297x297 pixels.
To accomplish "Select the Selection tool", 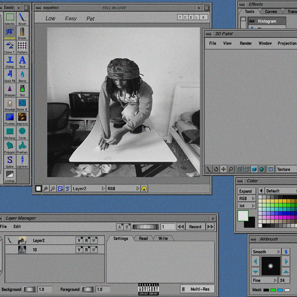I will (x=10, y=19).
